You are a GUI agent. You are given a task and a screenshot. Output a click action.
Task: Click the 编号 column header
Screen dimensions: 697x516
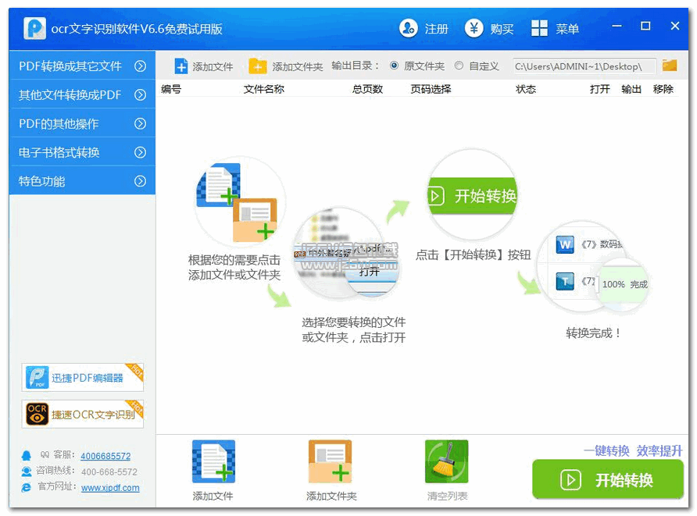[171, 89]
